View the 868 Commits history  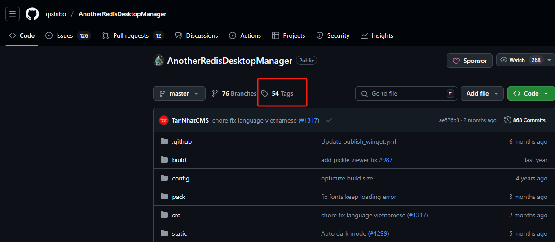tap(525, 120)
